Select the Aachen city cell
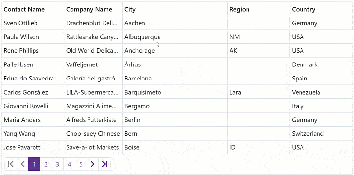 (x=175, y=23)
